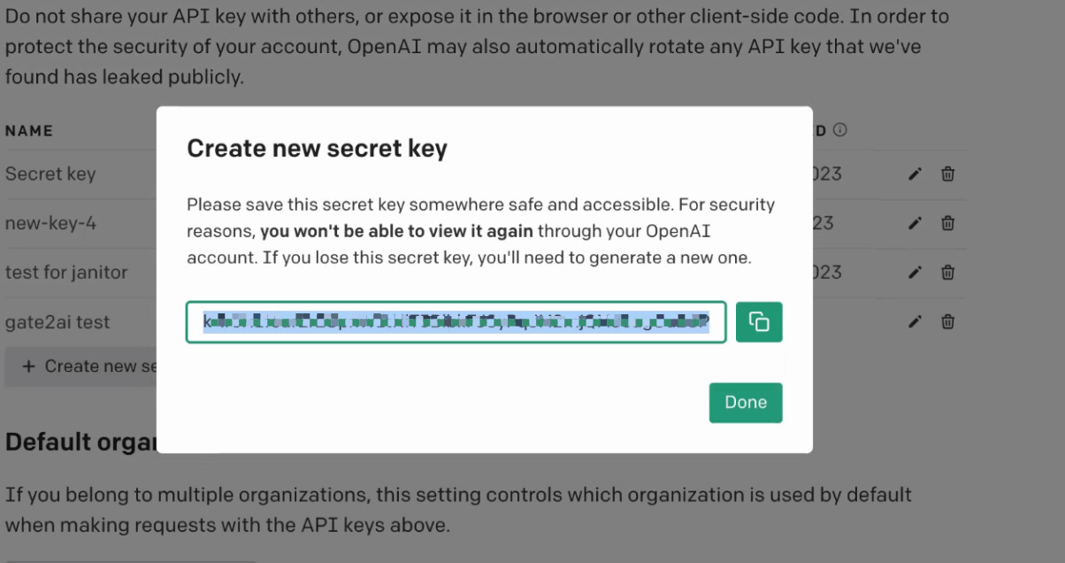Delete the 'test for janitor' key
1065x563 pixels.
click(947, 273)
